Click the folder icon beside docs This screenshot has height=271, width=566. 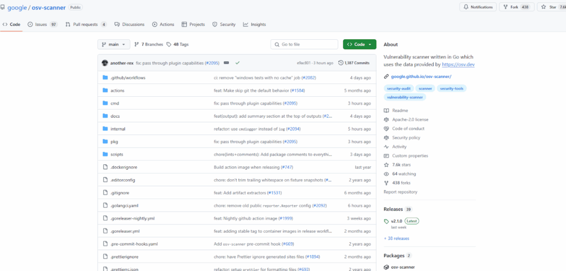105,116
